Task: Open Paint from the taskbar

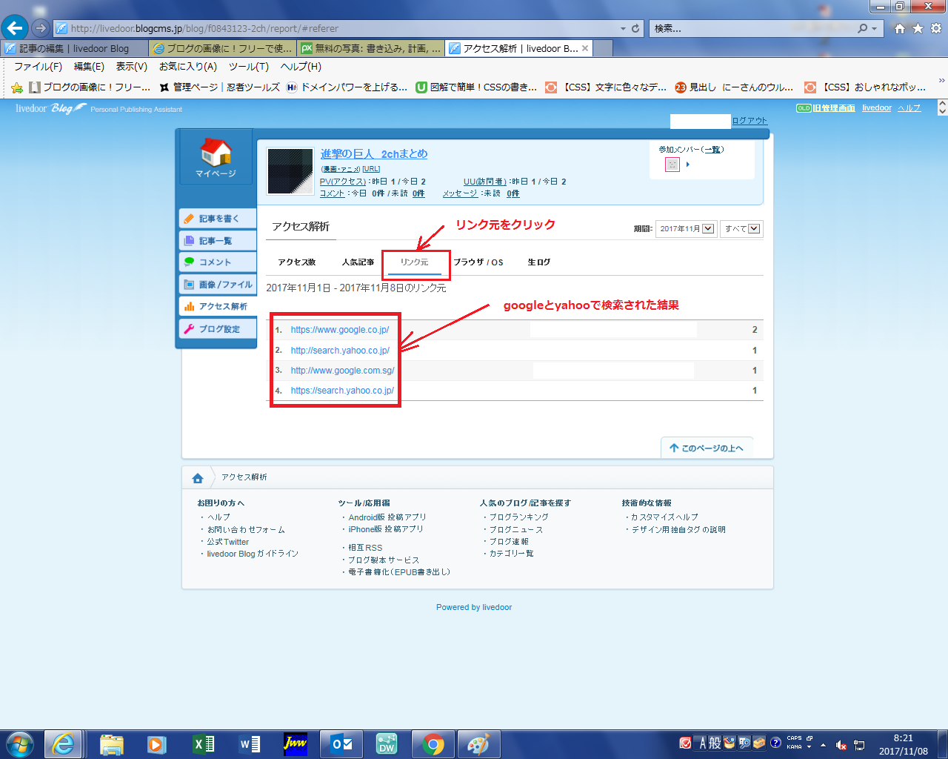Action: (478, 744)
